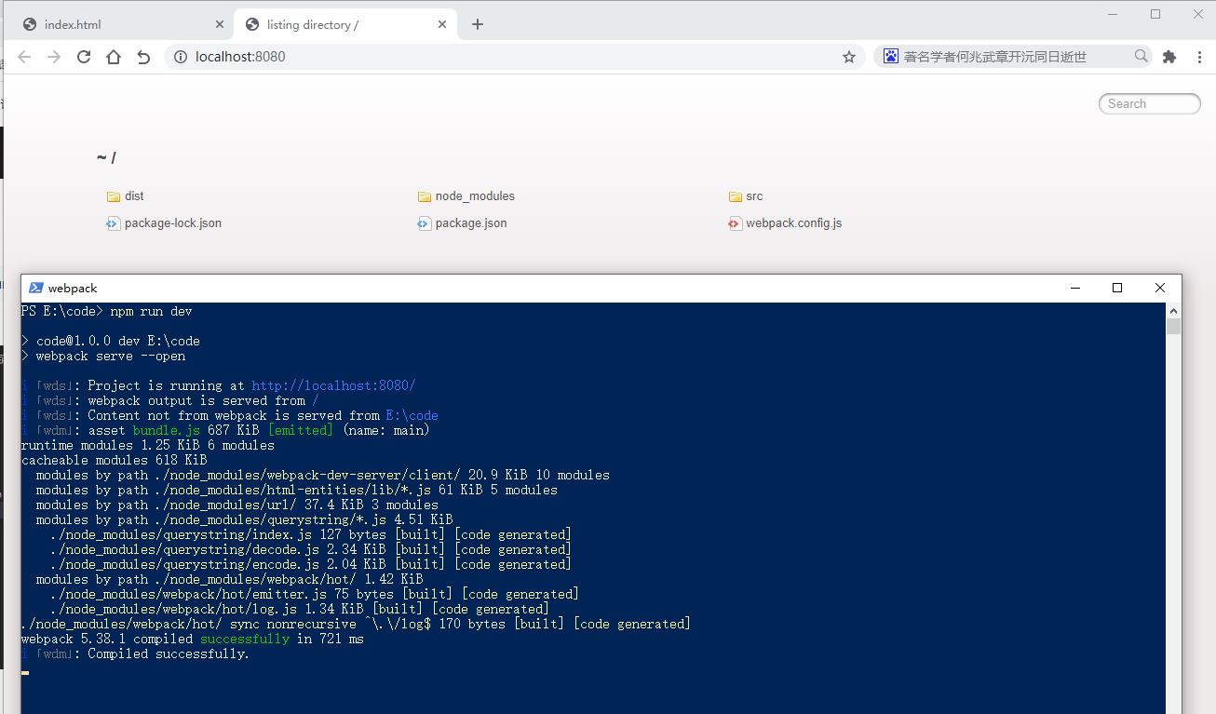Open package.json file link
This screenshot has width=1216, height=714.
click(471, 223)
